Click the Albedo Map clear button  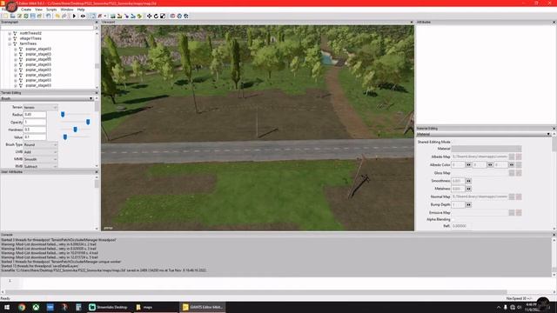click(519, 156)
